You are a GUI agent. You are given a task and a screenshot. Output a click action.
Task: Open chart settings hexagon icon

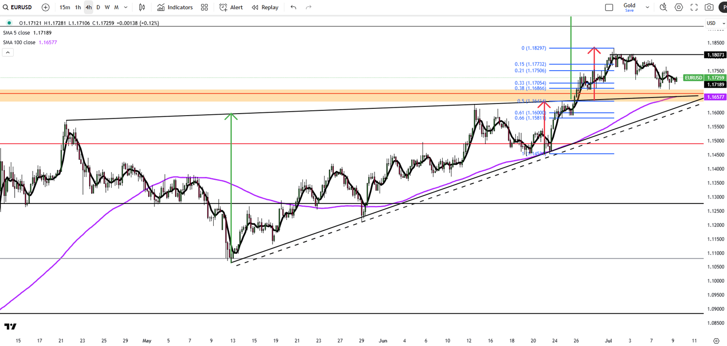point(679,7)
